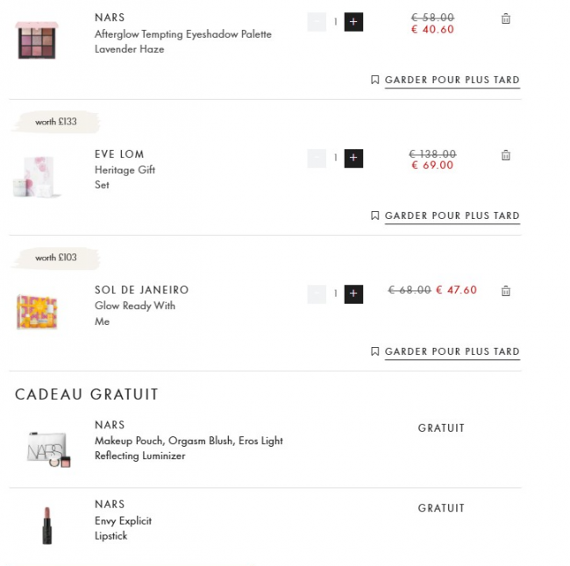
Task: Remove Eve Lom Heritage Gift Set via trash icon
Action: click(506, 156)
